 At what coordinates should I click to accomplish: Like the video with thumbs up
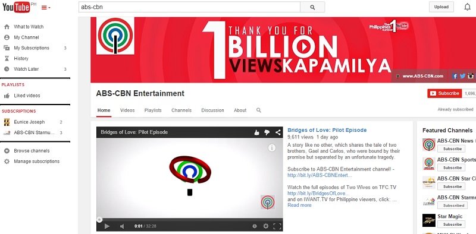point(257,132)
